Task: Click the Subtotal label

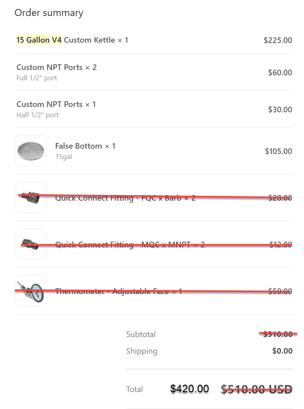Action: pyautogui.click(x=141, y=334)
